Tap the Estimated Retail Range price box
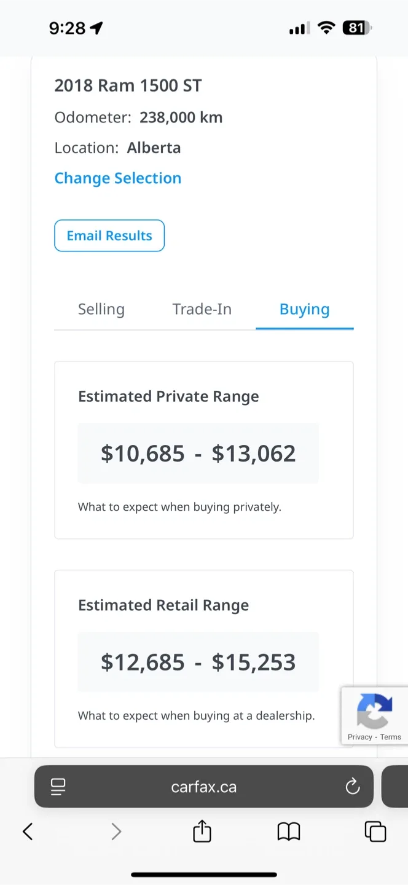The height and width of the screenshot is (885, 408). pos(198,663)
